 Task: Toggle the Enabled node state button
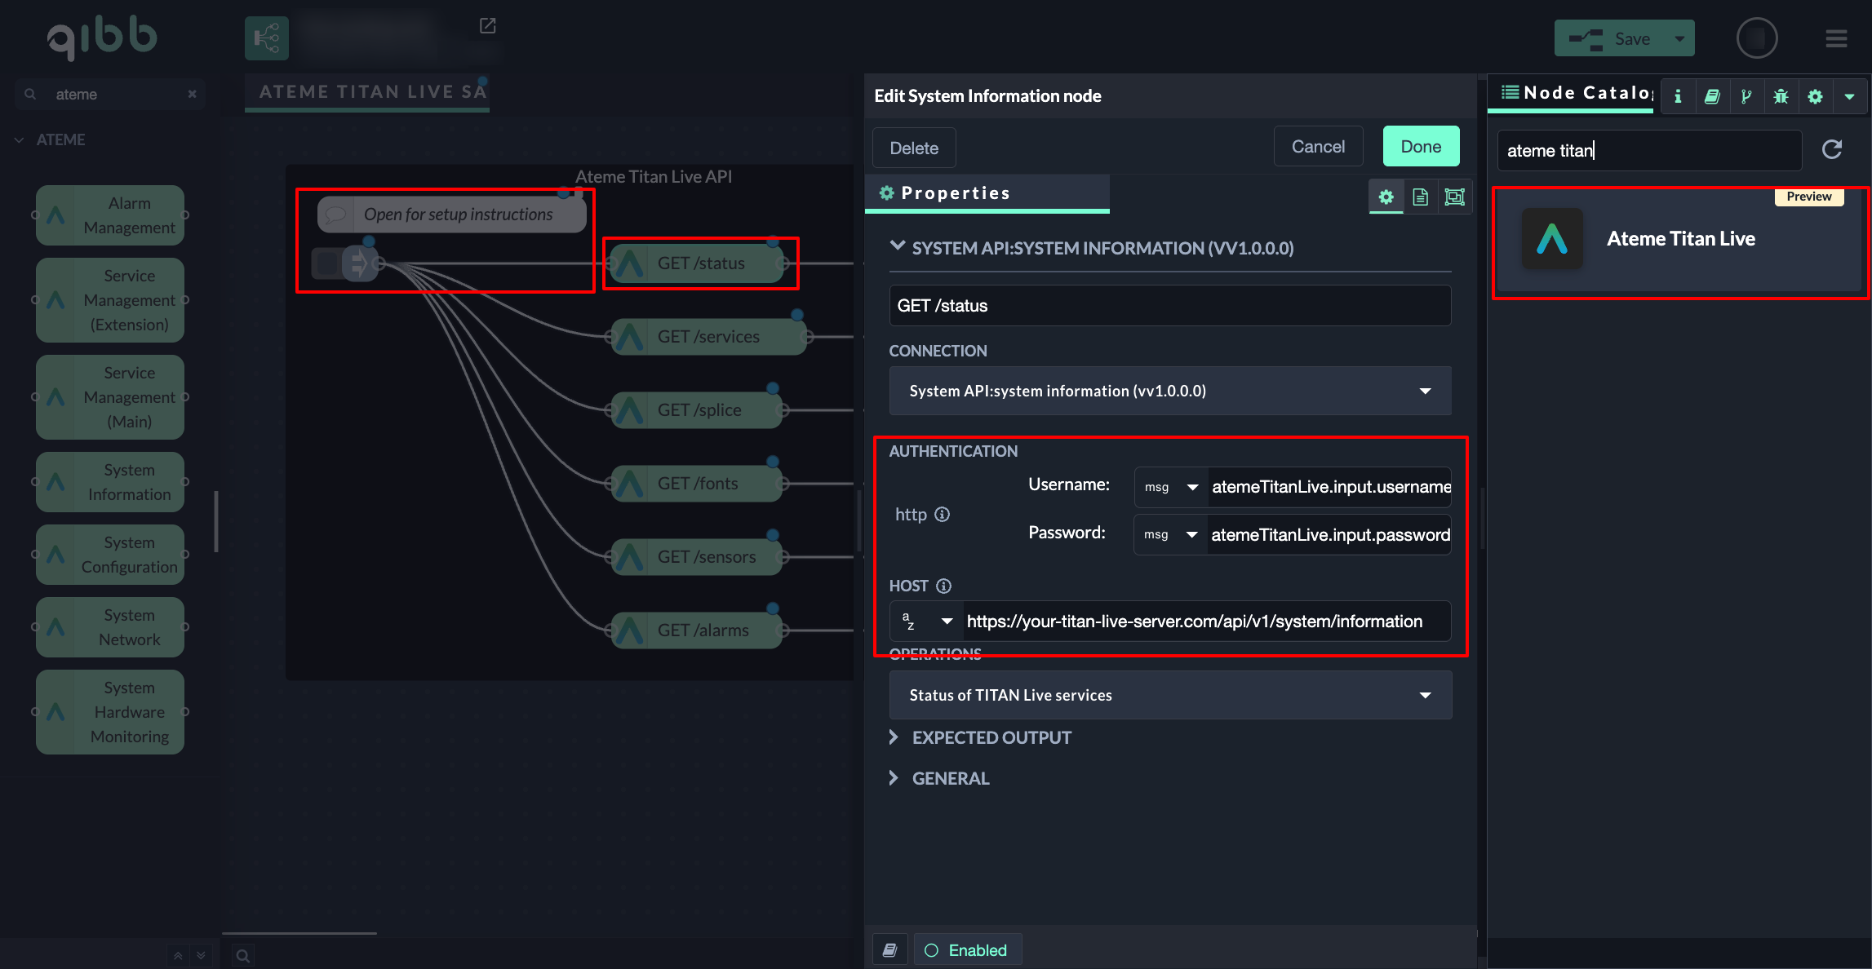point(967,950)
